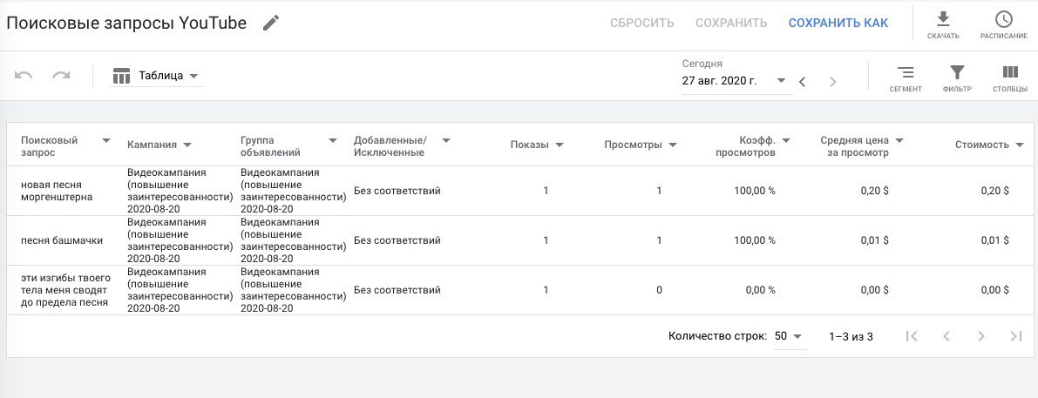Click the pencil icon to edit report title

coord(271,24)
